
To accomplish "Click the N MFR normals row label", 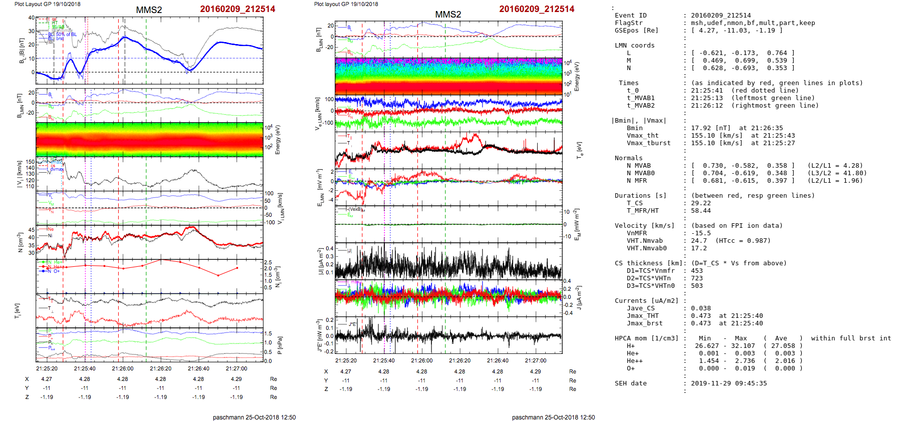I will tap(636, 181).
